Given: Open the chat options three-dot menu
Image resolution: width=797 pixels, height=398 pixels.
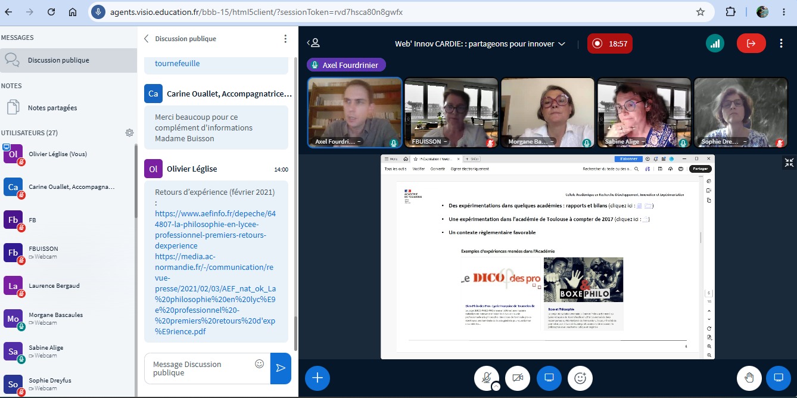Looking at the screenshot, I should 285,39.
